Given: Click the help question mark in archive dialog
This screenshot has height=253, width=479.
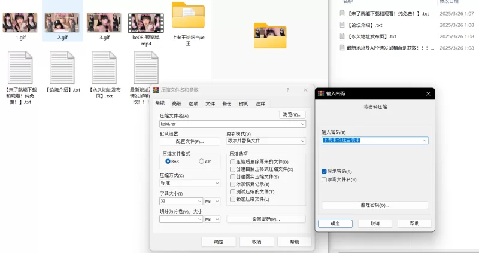Looking at the screenshot, I should click(x=288, y=90).
